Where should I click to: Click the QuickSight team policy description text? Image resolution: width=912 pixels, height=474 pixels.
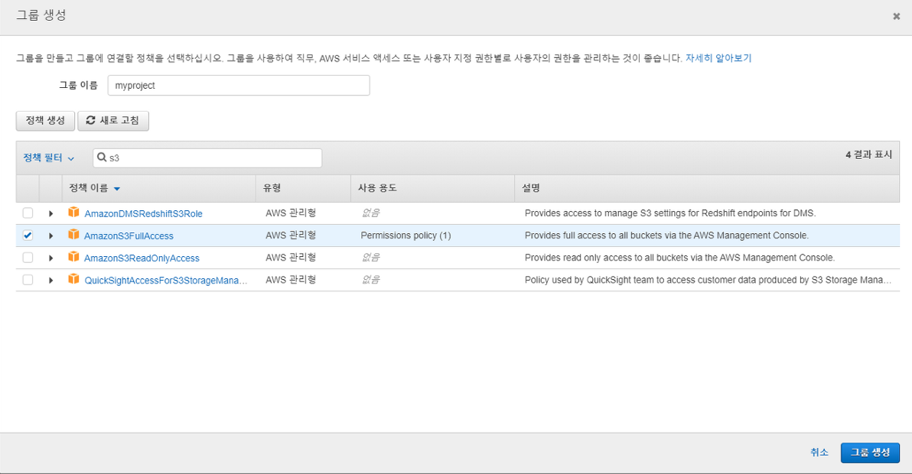click(708, 280)
